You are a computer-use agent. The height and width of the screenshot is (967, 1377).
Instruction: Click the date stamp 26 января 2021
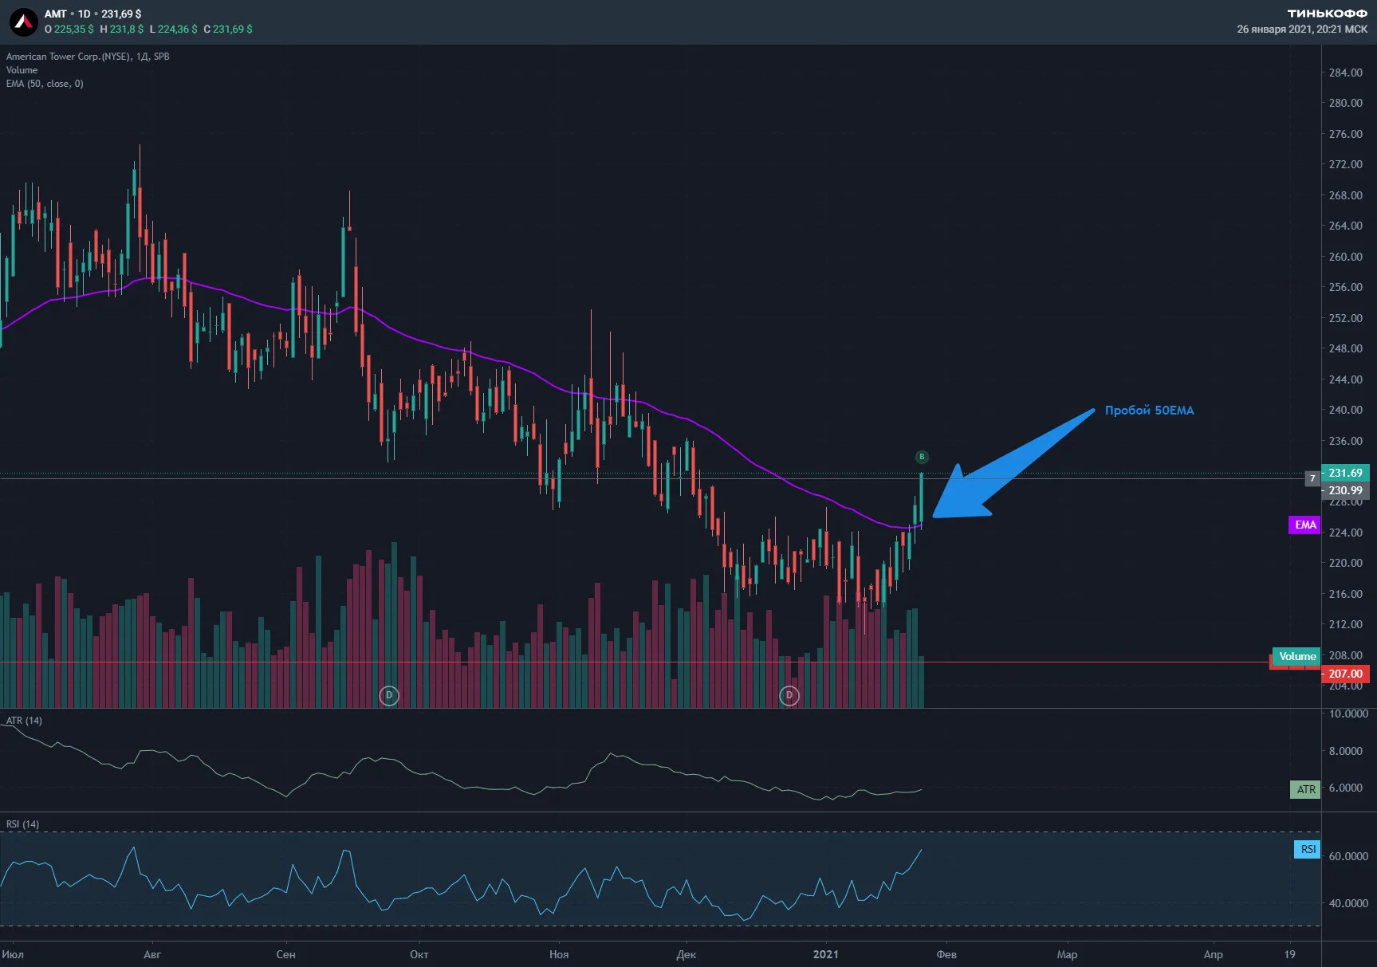click(x=1302, y=29)
